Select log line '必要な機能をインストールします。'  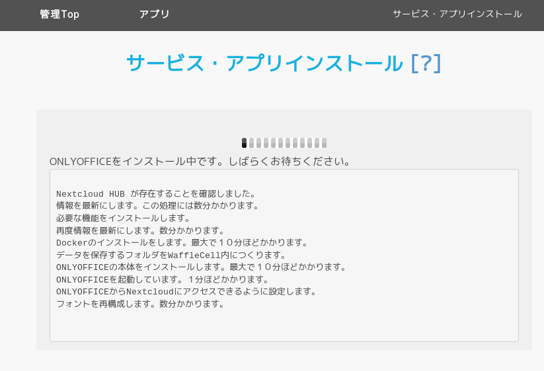coord(124,219)
